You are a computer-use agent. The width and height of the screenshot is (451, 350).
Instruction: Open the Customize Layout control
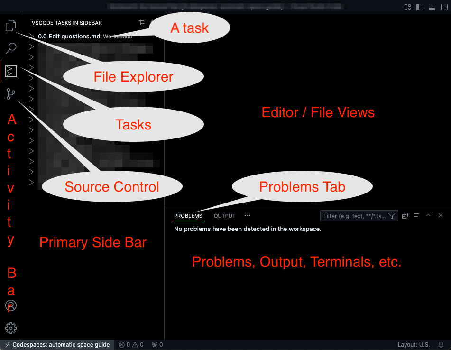pyautogui.click(x=407, y=8)
